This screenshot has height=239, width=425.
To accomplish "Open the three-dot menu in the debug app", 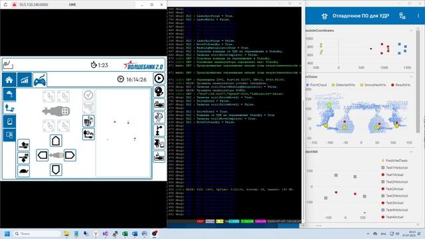I will pyautogui.click(x=418, y=16).
